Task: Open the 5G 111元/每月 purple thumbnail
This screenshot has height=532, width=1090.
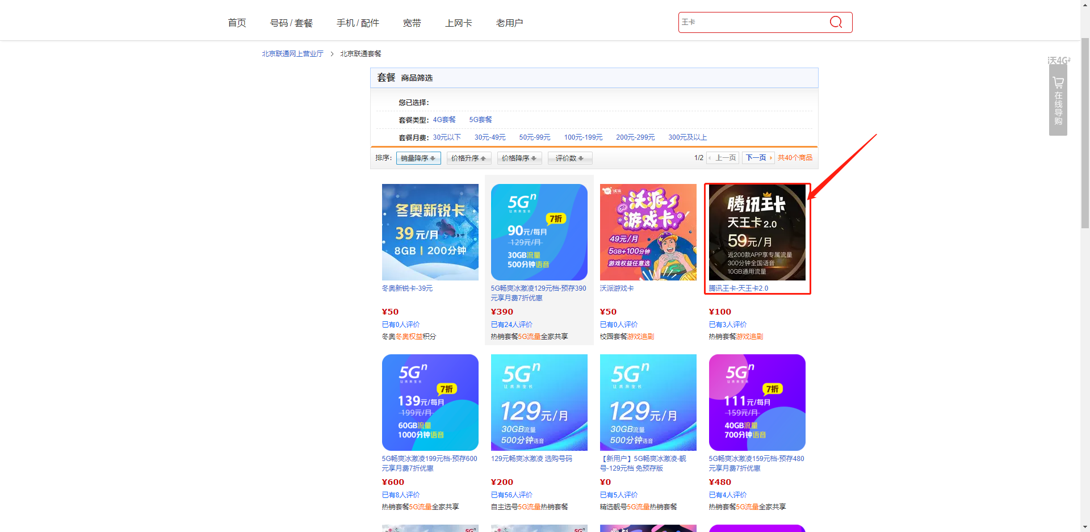Action: pyautogui.click(x=757, y=403)
